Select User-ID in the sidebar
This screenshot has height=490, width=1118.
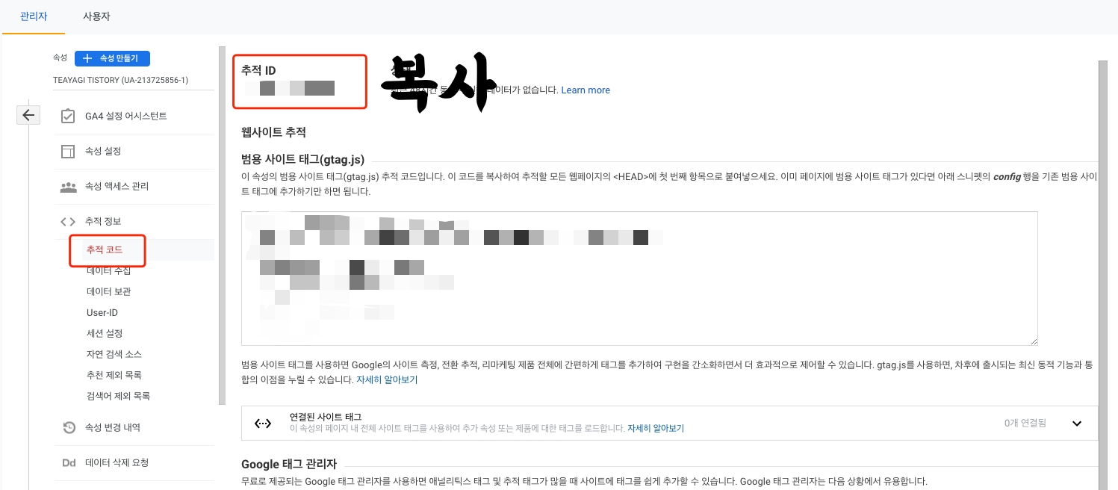tap(101, 311)
